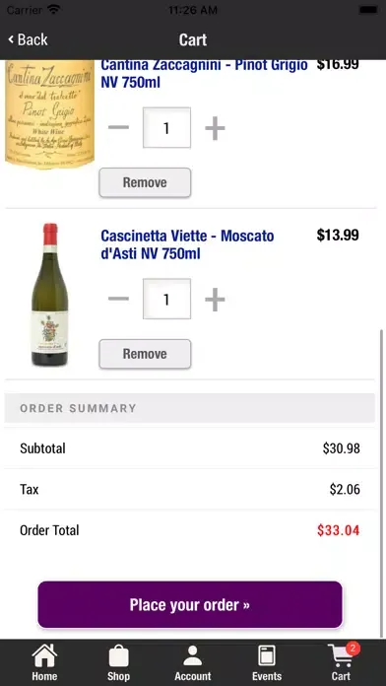Screen dimensions: 386x686
Task: Remove Cascinetta Viette Moscato from cart
Action: 145,354
